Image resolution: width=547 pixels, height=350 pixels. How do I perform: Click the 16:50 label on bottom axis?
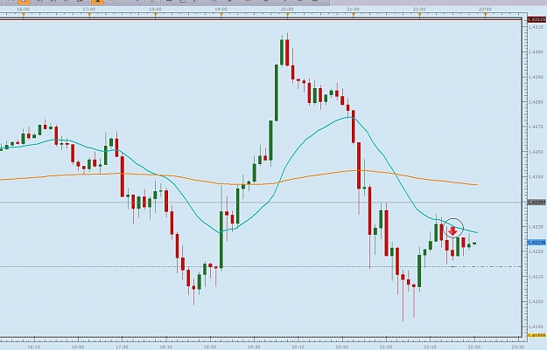tap(78, 347)
